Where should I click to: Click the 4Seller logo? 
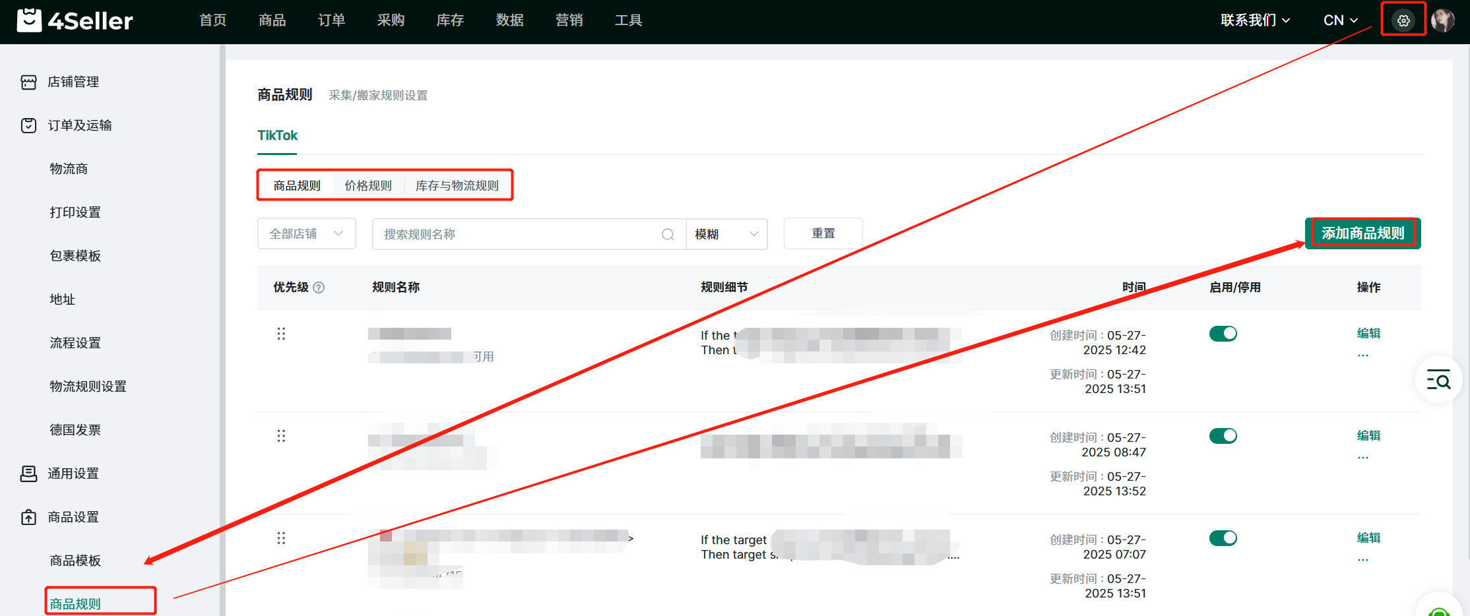(75, 20)
